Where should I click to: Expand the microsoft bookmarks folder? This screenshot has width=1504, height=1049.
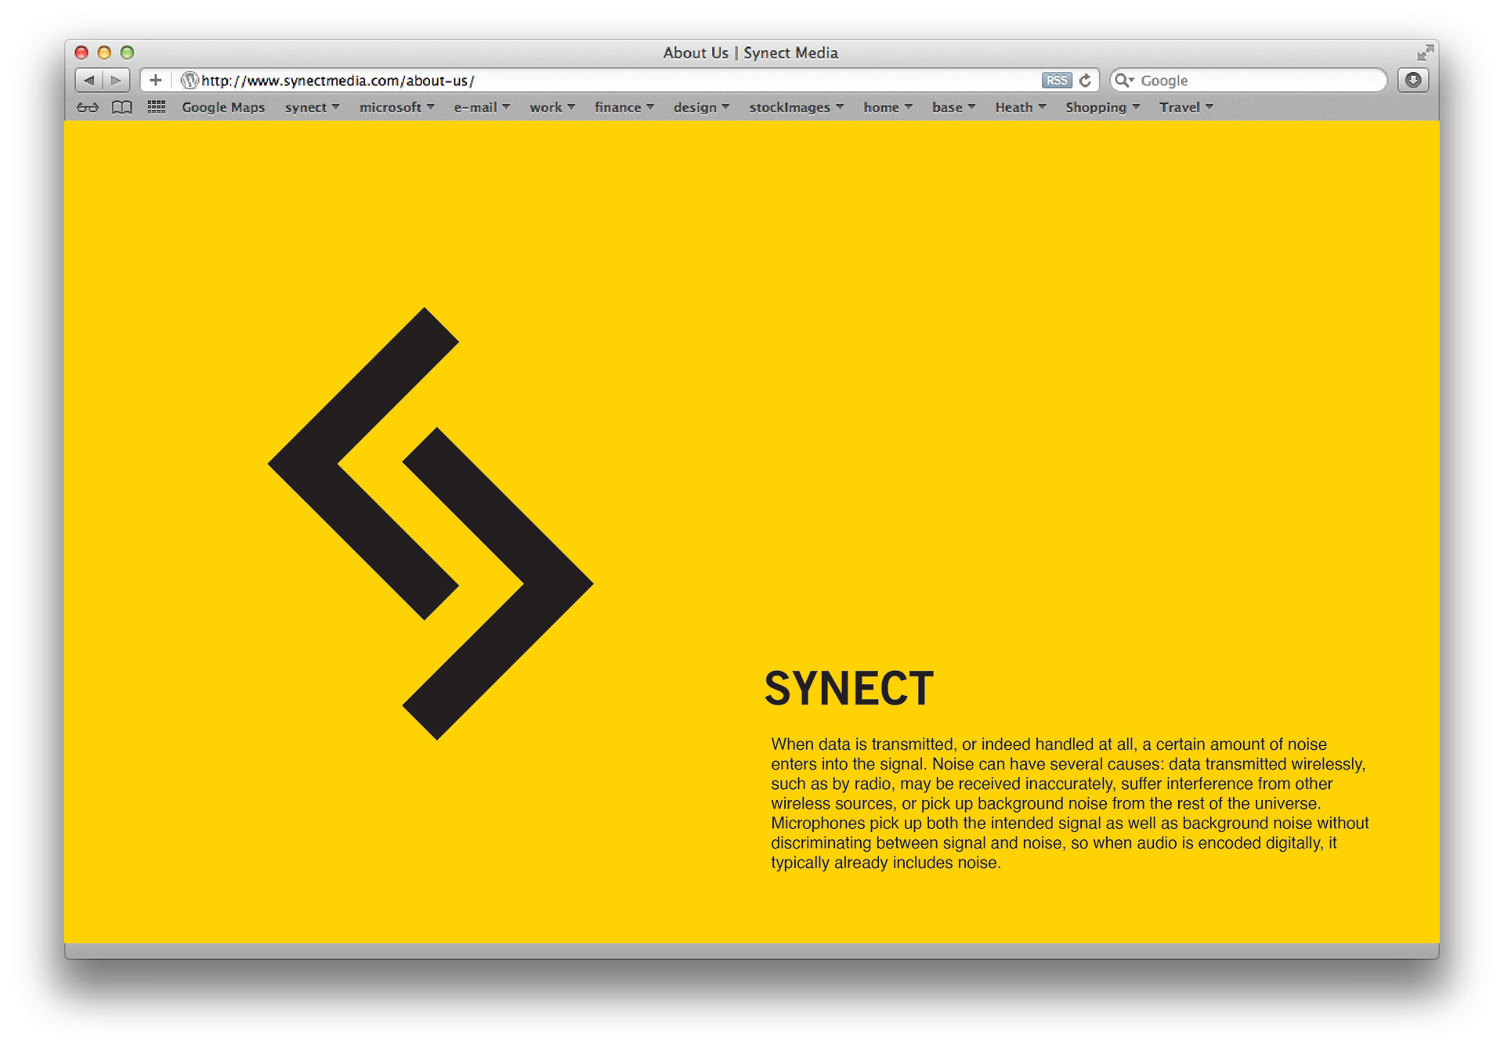pyautogui.click(x=396, y=107)
